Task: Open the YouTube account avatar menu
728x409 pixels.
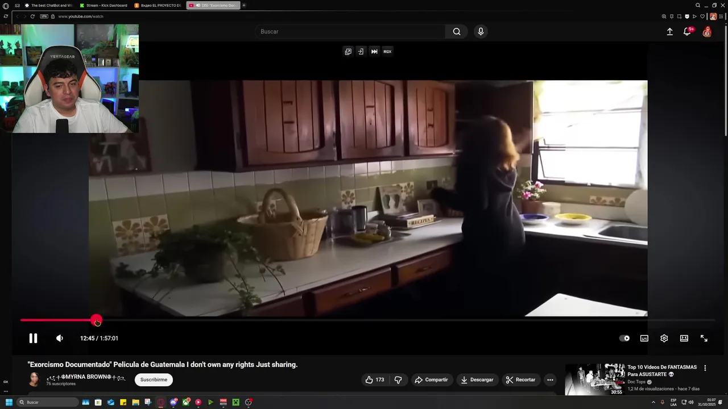Action: (x=707, y=32)
